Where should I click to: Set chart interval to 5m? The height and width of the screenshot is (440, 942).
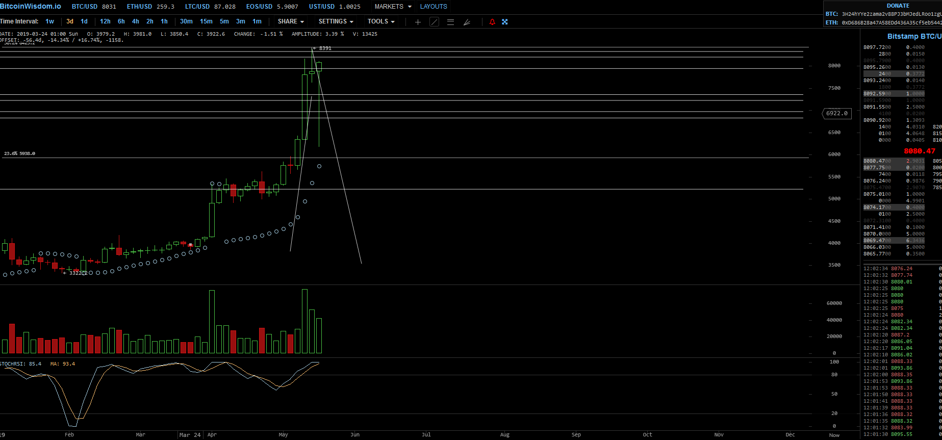tap(224, 21)
